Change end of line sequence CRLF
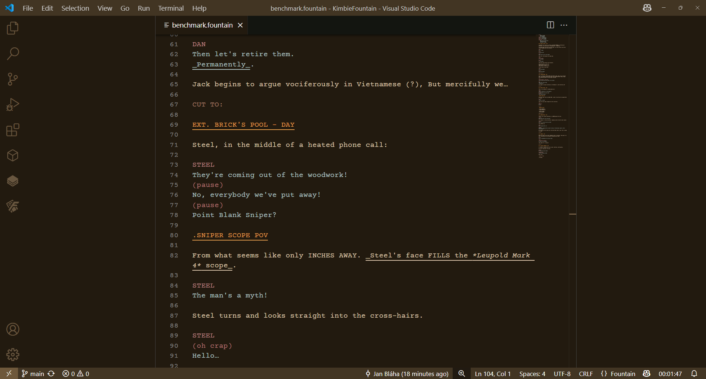706x379 pixels. pos(586,373)
